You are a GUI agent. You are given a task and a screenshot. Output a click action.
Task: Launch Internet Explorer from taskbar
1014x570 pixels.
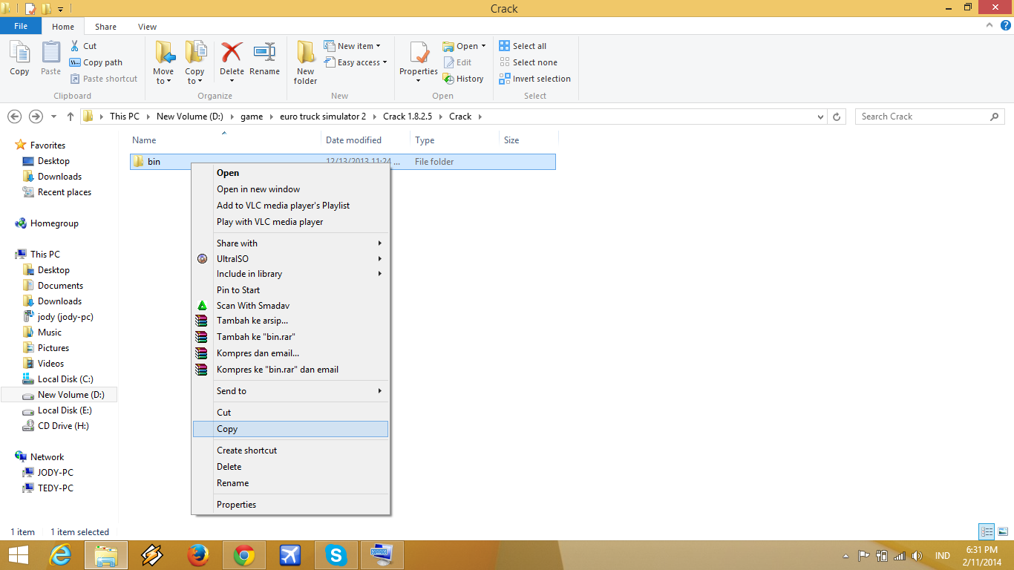pyautogui.click(x=60, y=555)
